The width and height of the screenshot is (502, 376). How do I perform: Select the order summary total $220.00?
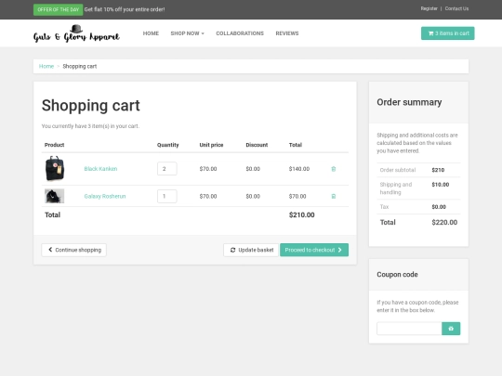pos(444,223)
